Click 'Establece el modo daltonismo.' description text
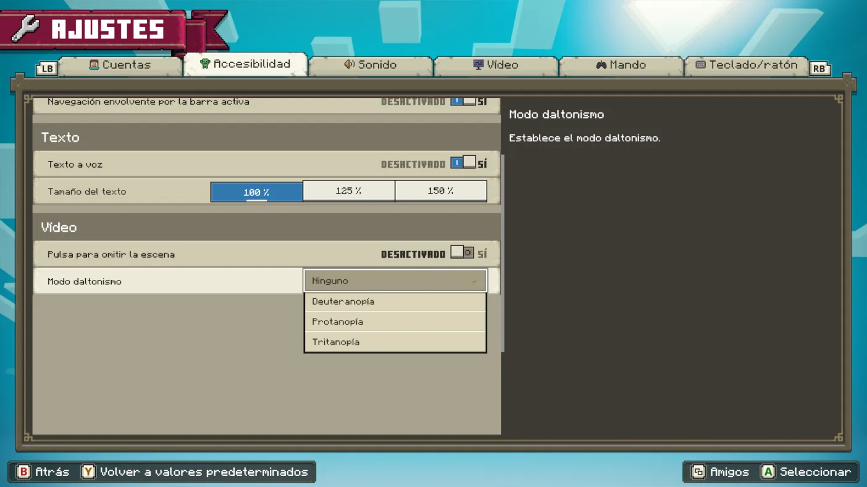 (585, 138)
